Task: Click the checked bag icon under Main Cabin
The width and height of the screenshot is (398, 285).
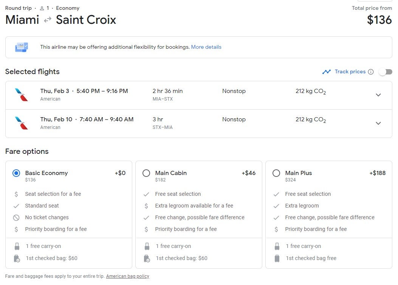Action: click(147, 258)
